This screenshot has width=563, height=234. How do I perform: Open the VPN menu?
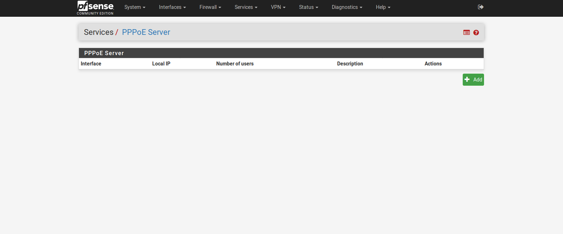point(278,7)
